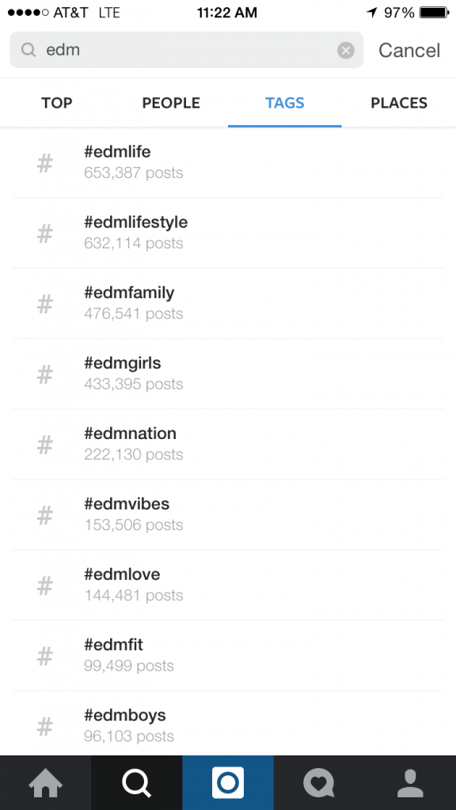Switch to the PLACES tab
The height and width of the screenshot is (810, 456).
click(x=399, y=103)
